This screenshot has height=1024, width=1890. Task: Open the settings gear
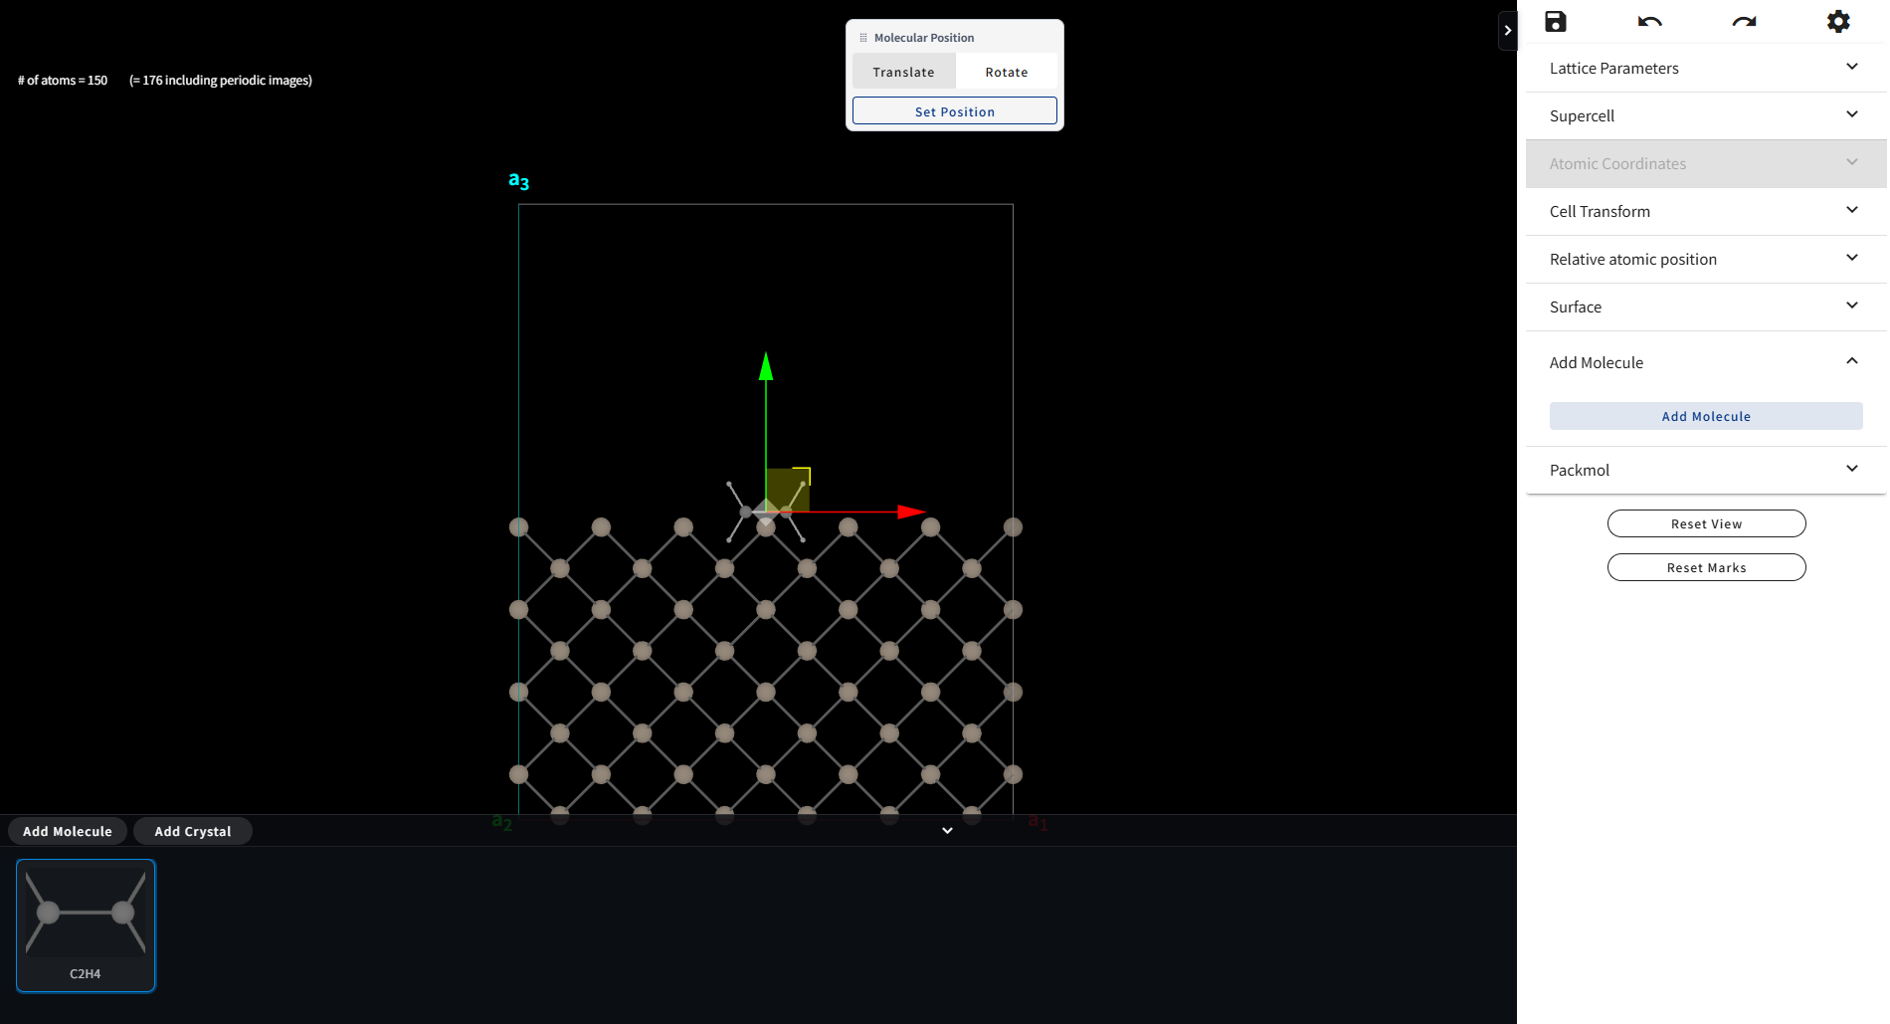(x=1837, y=20)
